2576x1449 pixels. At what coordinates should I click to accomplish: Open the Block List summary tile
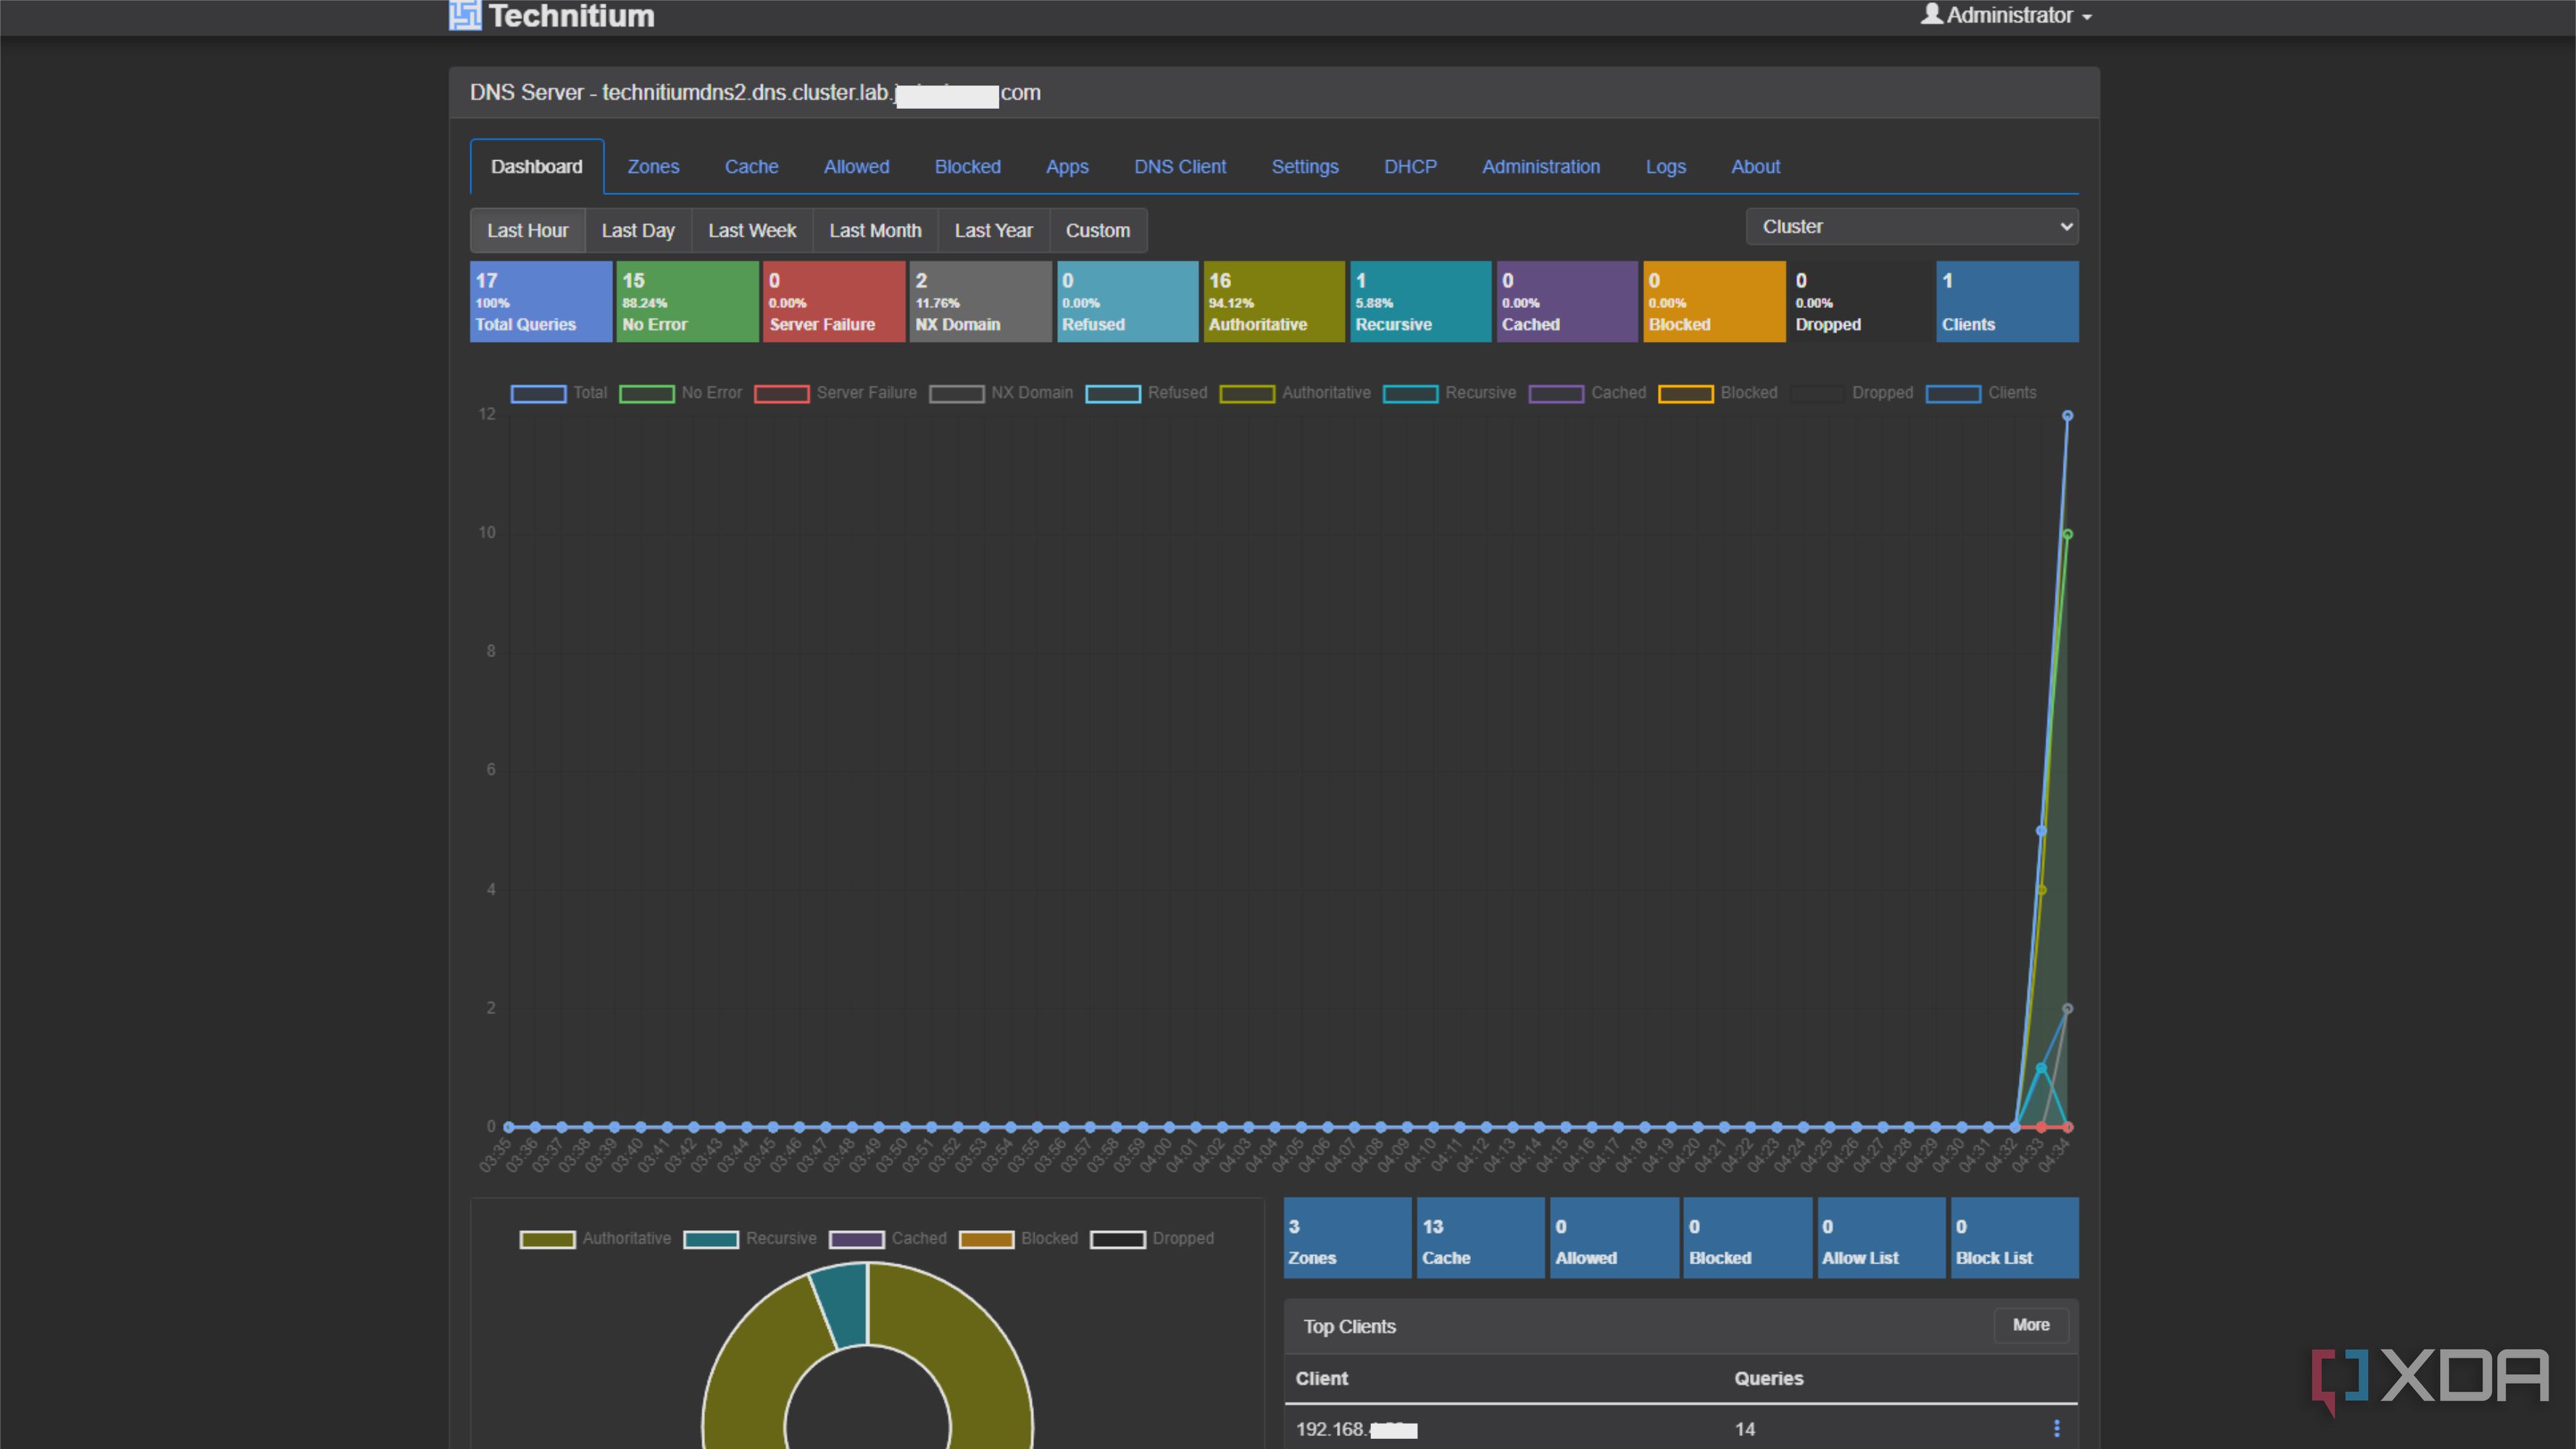coord(2015,1238)
